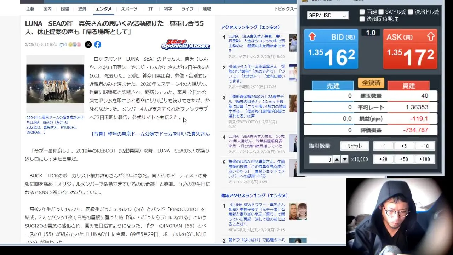Image resolution: width=453 pixels, height=255 pixels.
Task: Click the リセット quantity button
Action: (354, 146)
